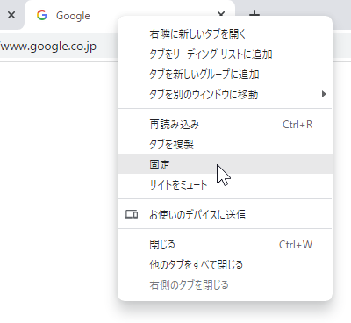
Task: Open the new tab plus button
Action: pos(254,13)
